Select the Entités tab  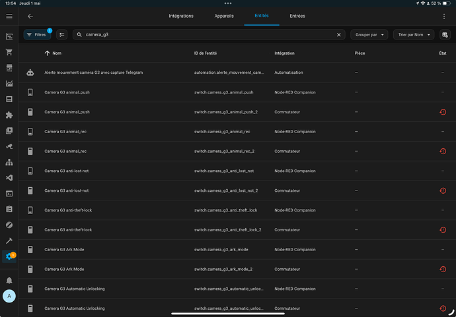click(262, 16)
